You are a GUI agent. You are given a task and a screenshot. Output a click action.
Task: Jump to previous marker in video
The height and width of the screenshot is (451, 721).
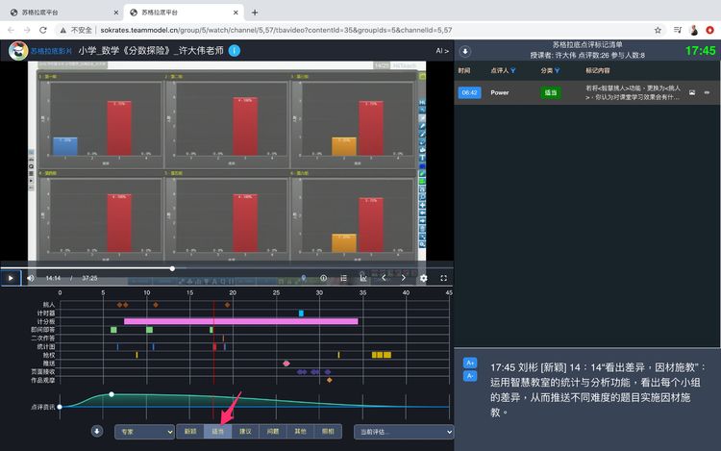click(x=384, y=278)
